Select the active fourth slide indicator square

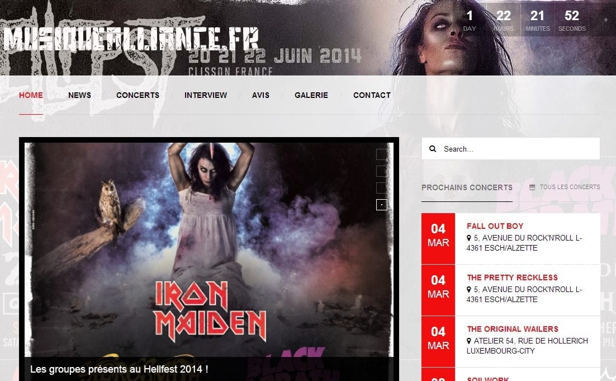381,205
